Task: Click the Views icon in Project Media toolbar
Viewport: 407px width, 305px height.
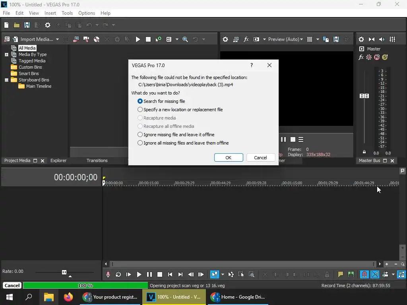Action: tap(169, 39)
